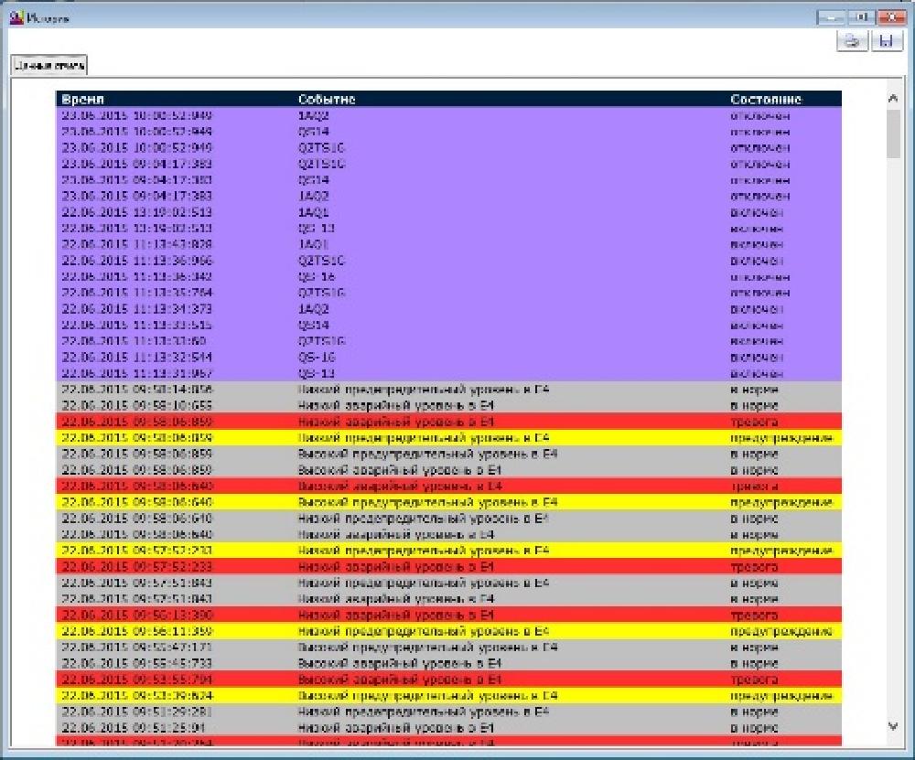Image resolution: width=915 pixels, height=760 pixels.
Task: Click the scrollbar up arrow
Action: [x=893, y=98]
